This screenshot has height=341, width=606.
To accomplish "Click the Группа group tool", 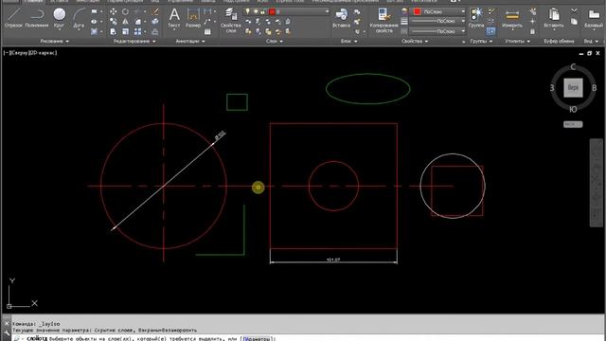I will click(x=475, y=17).
